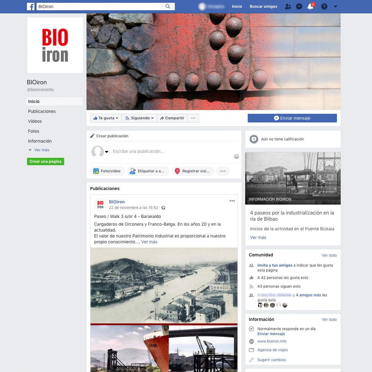Click Enviar mensaje link in Información

(x=271, y=334)
